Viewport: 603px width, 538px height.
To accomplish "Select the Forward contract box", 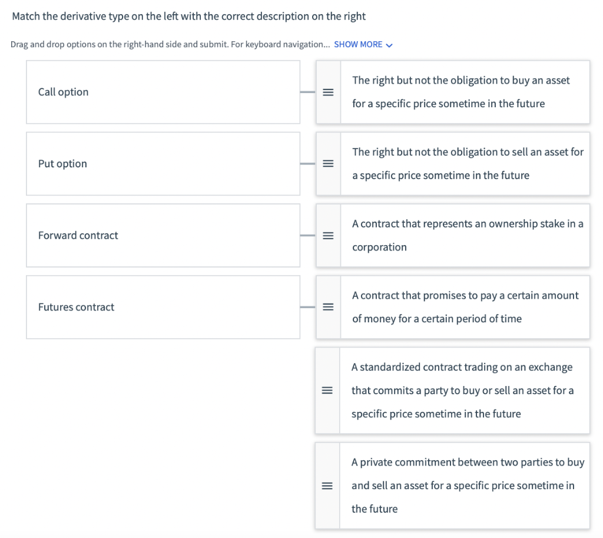I will [163, 236].
